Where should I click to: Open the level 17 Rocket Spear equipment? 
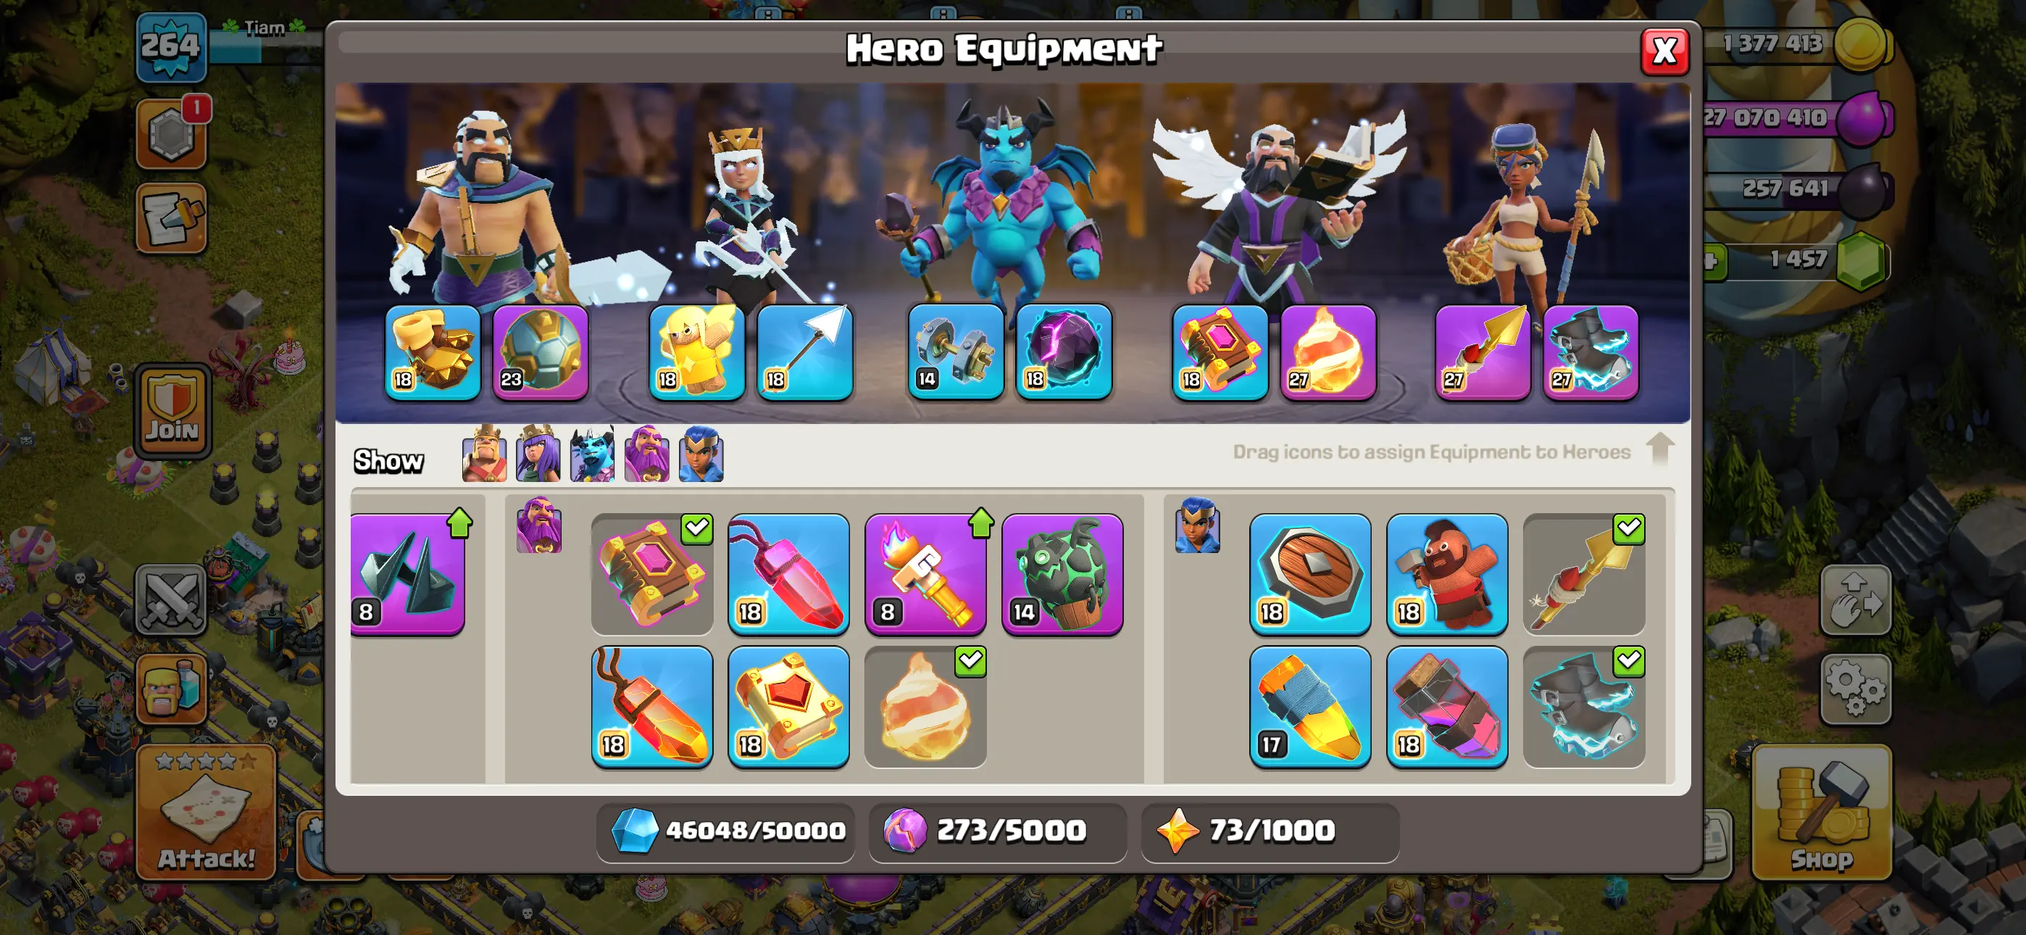point(1309,706)
